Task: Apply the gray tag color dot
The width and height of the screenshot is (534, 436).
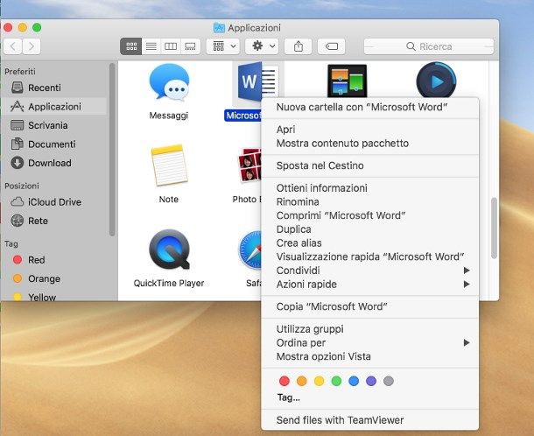Action: click(x=389, y=381)
